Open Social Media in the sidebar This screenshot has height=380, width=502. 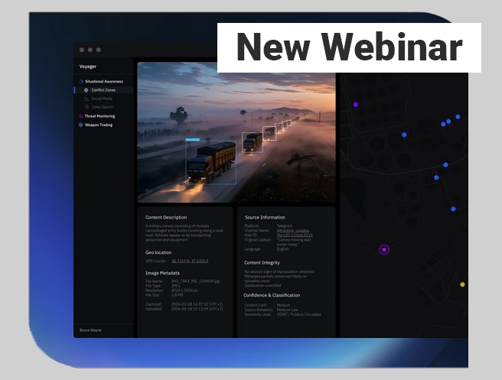click(x=102, y=99)
